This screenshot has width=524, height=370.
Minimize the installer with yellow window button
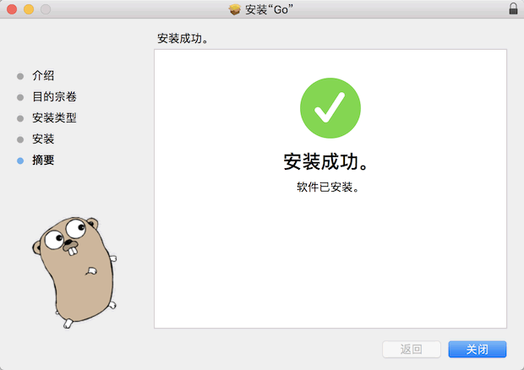(x=28, y=9)
